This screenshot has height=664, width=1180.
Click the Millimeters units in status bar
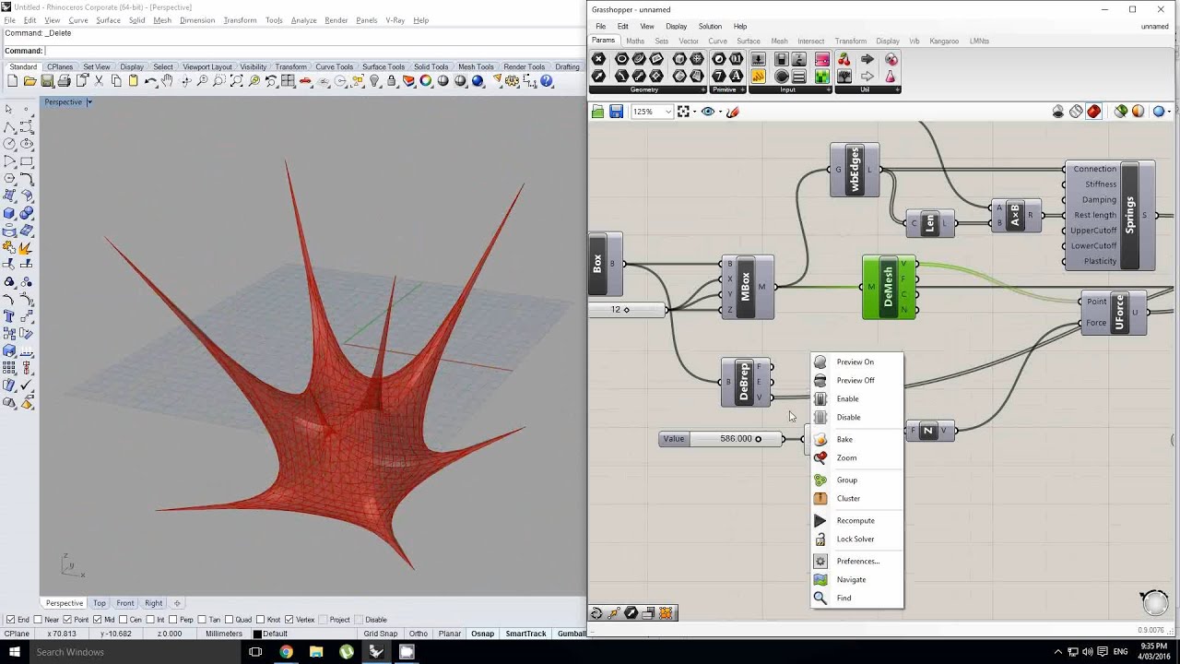pyautogui.click(x=224, y=634)
